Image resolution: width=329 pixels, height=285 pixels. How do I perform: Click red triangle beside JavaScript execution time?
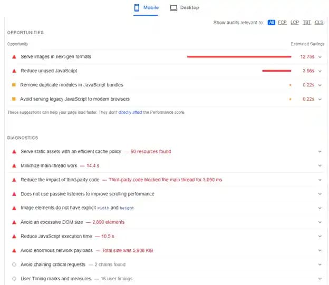[14, 237]
